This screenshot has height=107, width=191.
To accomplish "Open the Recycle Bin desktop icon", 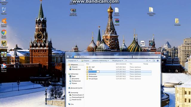I will pos(4,11).
